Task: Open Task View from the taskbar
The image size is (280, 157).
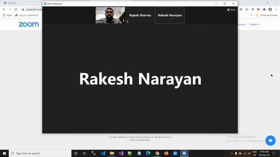Action: [84, 153]
